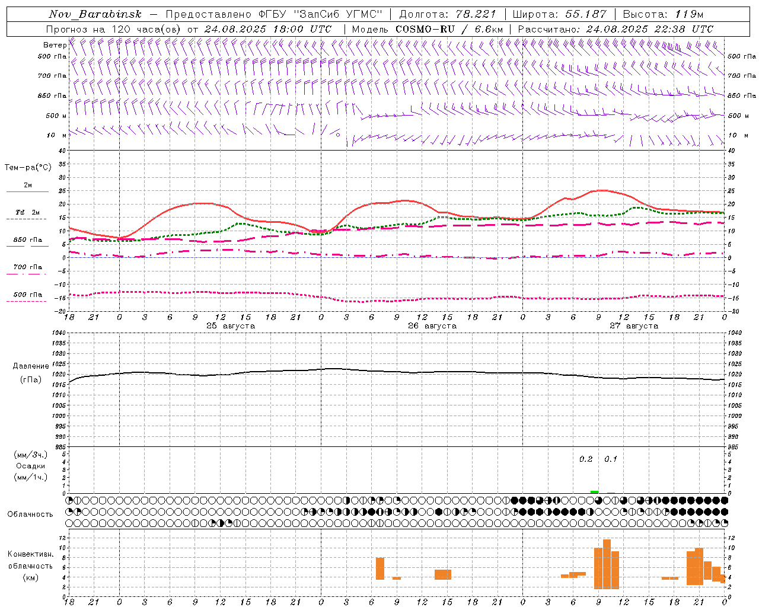Click the dash-dot 700 гПа temperature legend line
The height and width of the screenshot is (607, 759).
(x=27, y=274)
